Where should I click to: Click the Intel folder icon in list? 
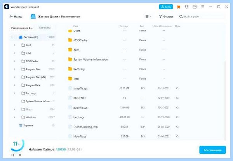pyautogui.click(x=70, y=79)
